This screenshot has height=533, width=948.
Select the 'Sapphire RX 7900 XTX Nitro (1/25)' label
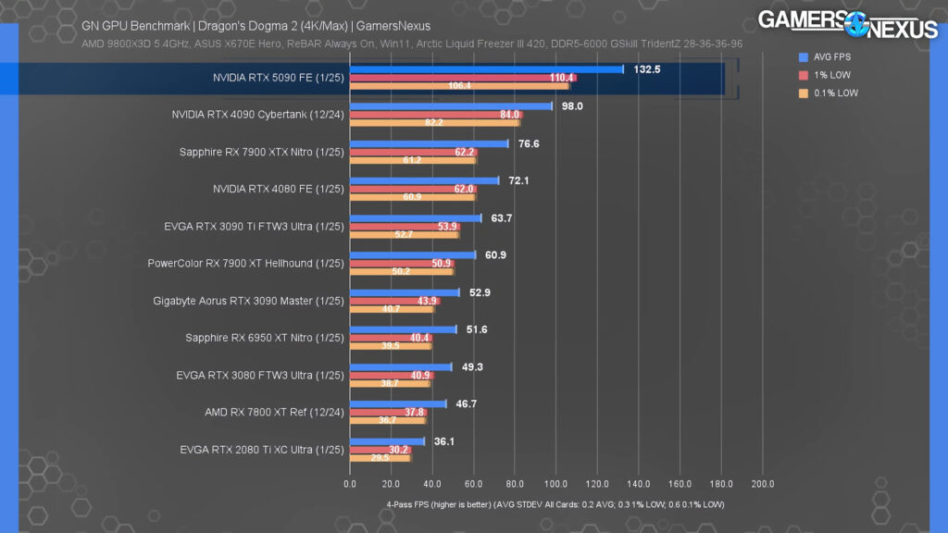click(x=261, y=153)
